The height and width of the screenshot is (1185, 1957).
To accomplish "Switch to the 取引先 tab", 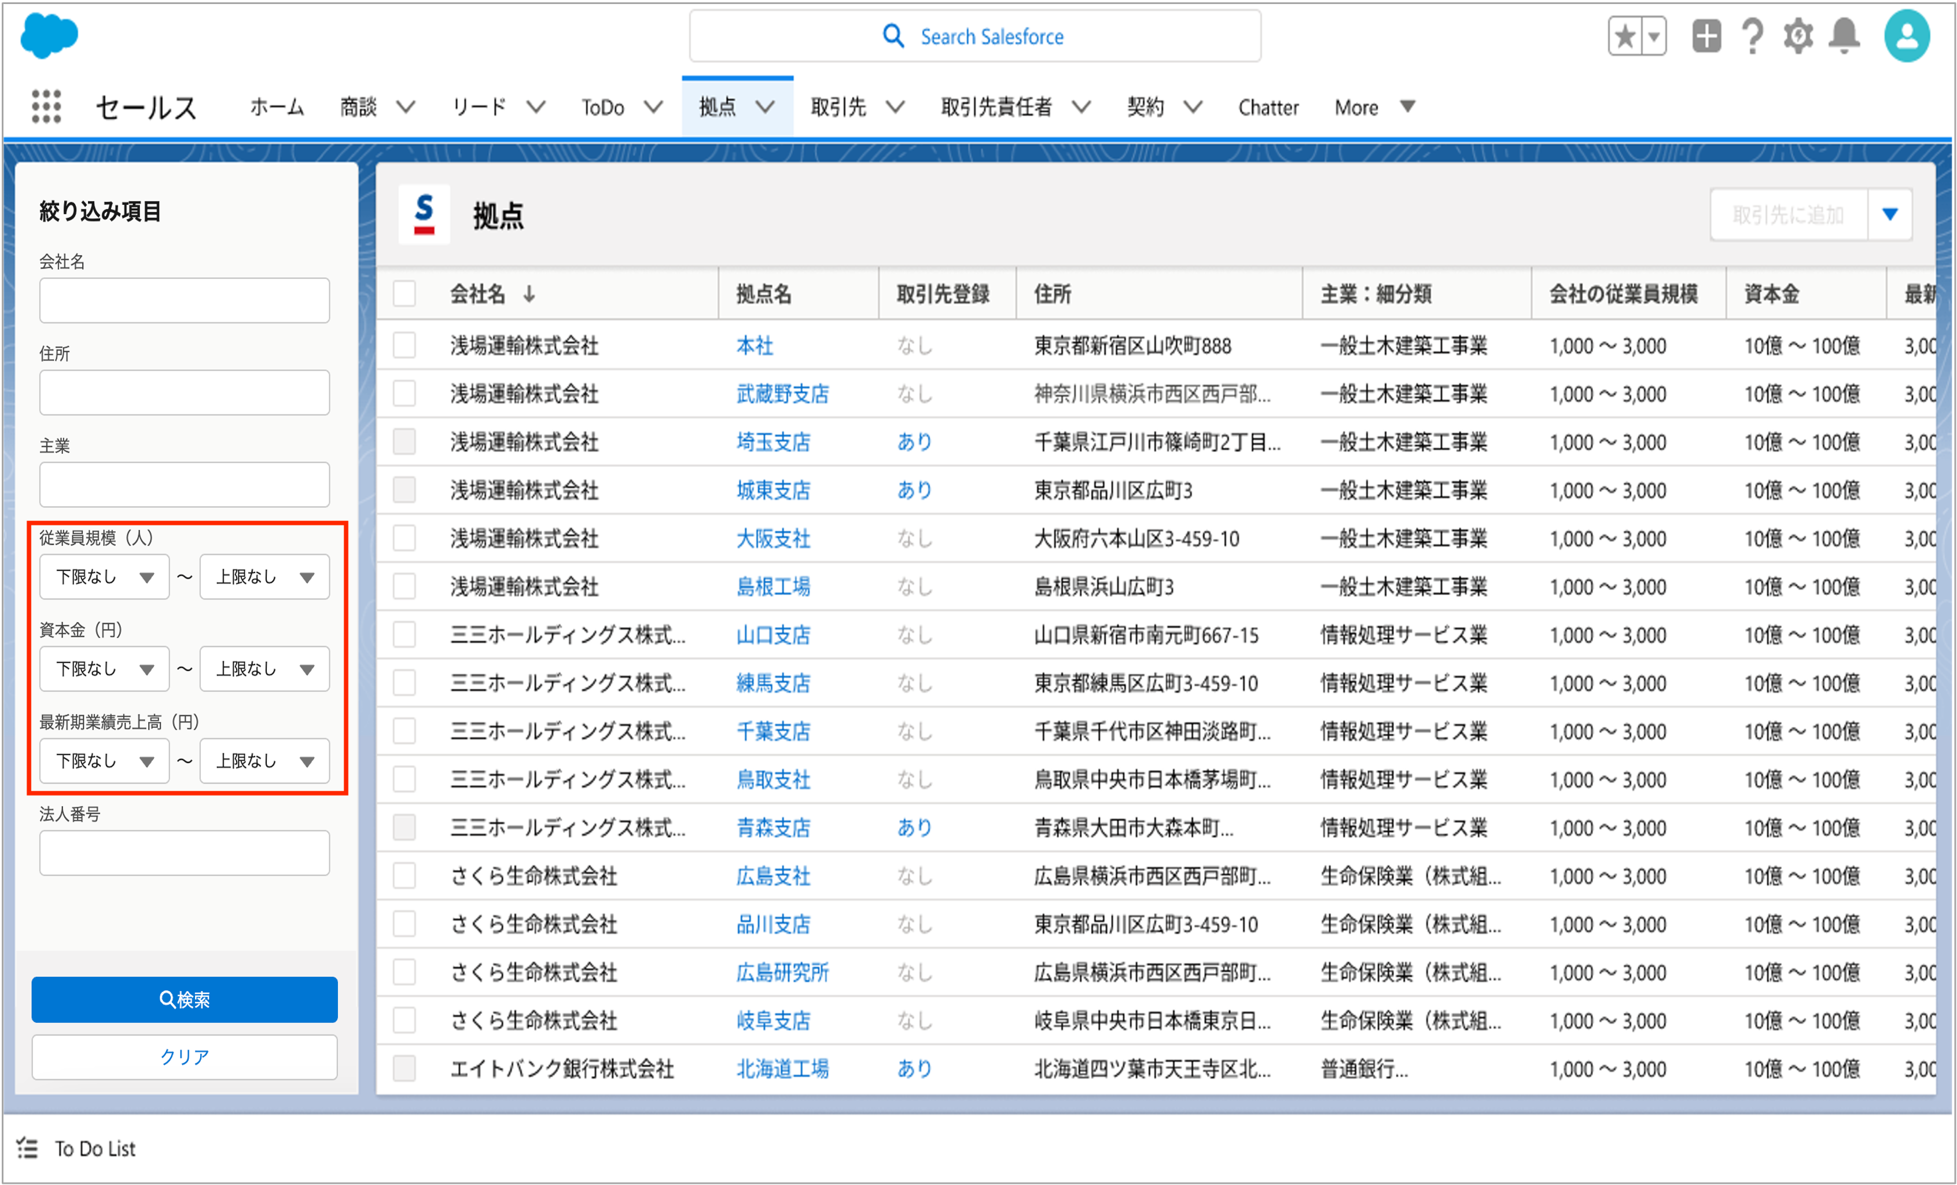I will (838, 107).
